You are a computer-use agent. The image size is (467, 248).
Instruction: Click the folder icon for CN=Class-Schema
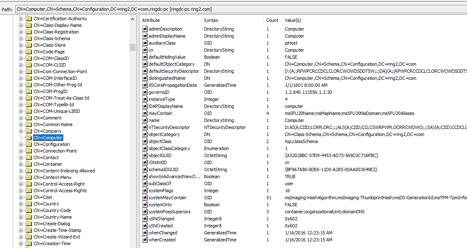tap(29, 38)
